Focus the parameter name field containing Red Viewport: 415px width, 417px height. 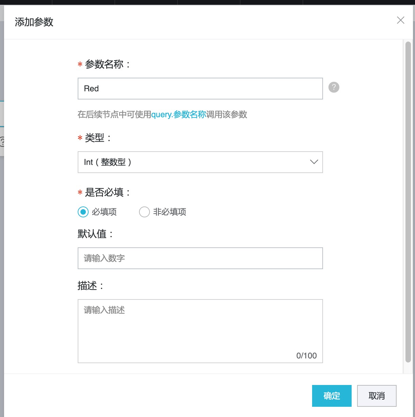click(x=200, y=89)
